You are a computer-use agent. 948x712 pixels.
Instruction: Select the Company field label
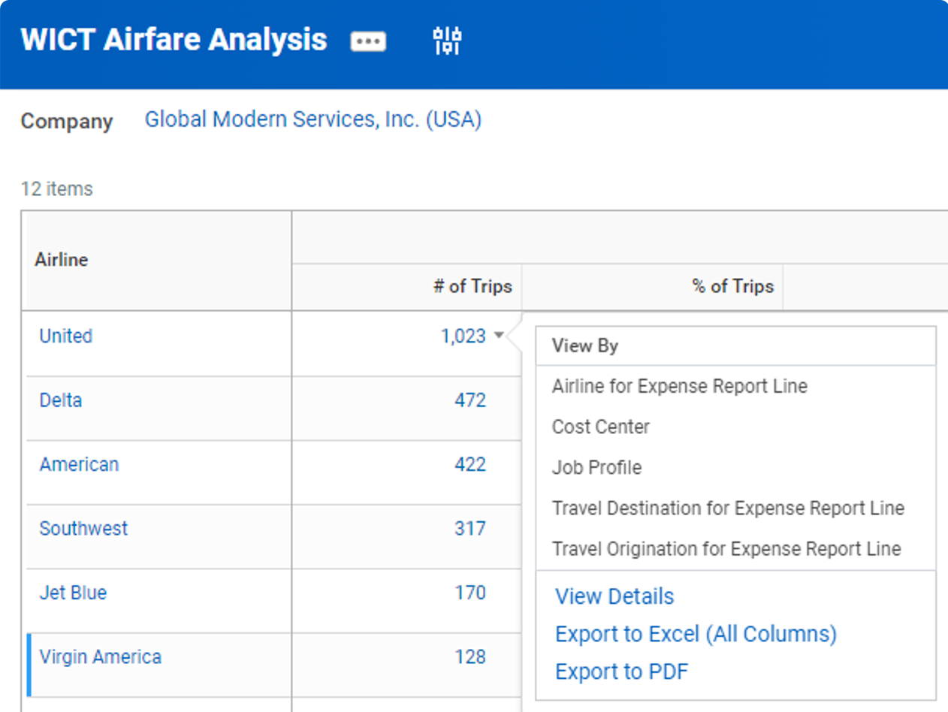[x=67, y=121]
